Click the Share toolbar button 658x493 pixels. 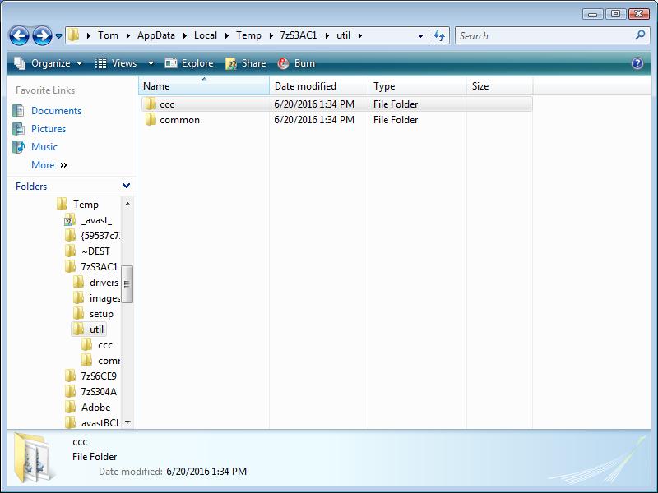[x=246, y=63]
